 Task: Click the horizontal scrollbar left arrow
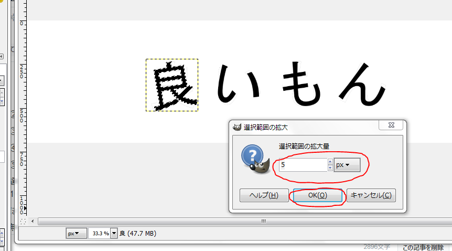click(33, 221)
